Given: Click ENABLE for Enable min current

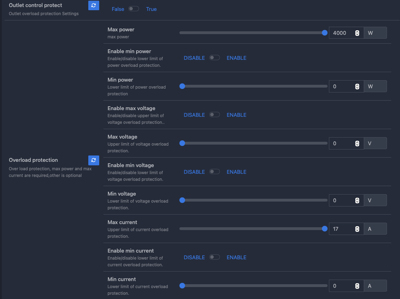Looking at the screenshot, I should pyautogui.click(x=236, y=257).
